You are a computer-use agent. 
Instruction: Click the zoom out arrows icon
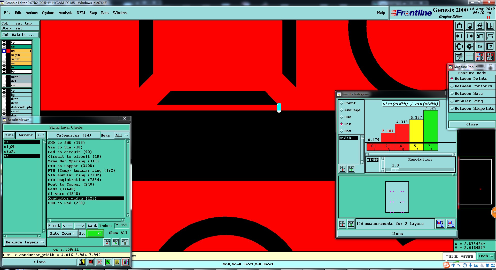tap(470, 46)
